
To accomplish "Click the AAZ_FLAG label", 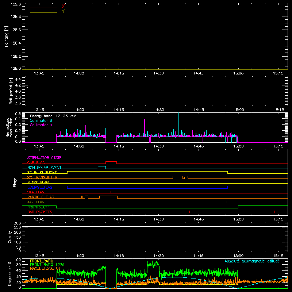I will click(x=36, y=202).
